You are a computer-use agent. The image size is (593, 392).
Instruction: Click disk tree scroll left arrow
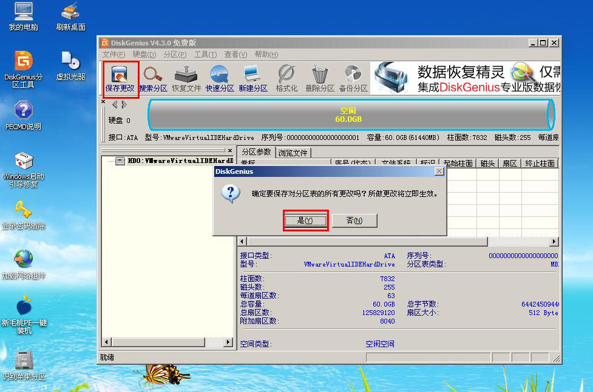click(x=107, y=342)
